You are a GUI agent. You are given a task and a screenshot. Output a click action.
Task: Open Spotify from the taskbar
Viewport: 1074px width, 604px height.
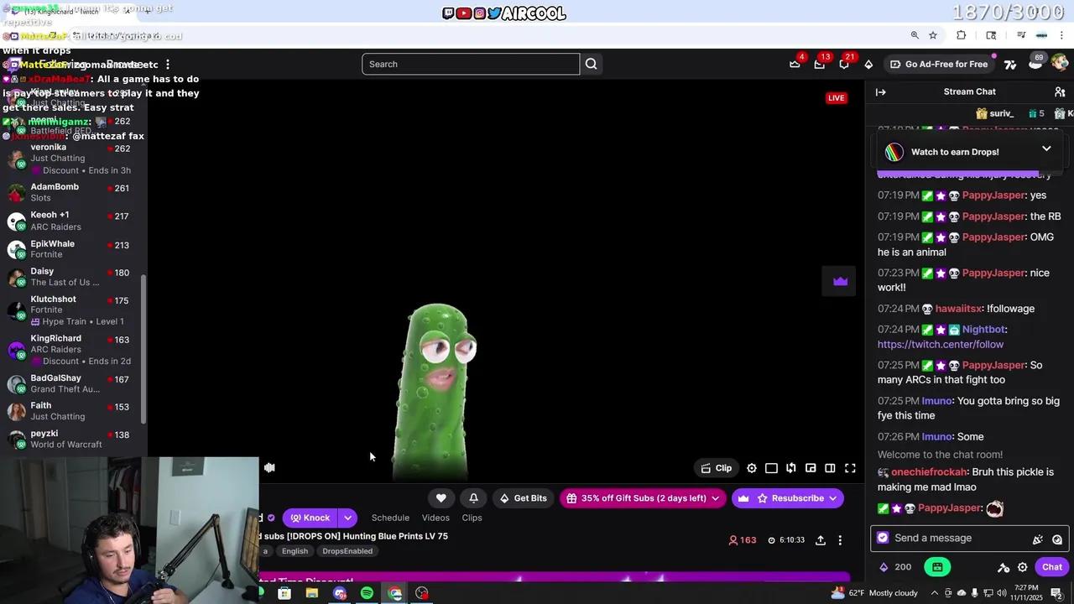click(367, 593)
